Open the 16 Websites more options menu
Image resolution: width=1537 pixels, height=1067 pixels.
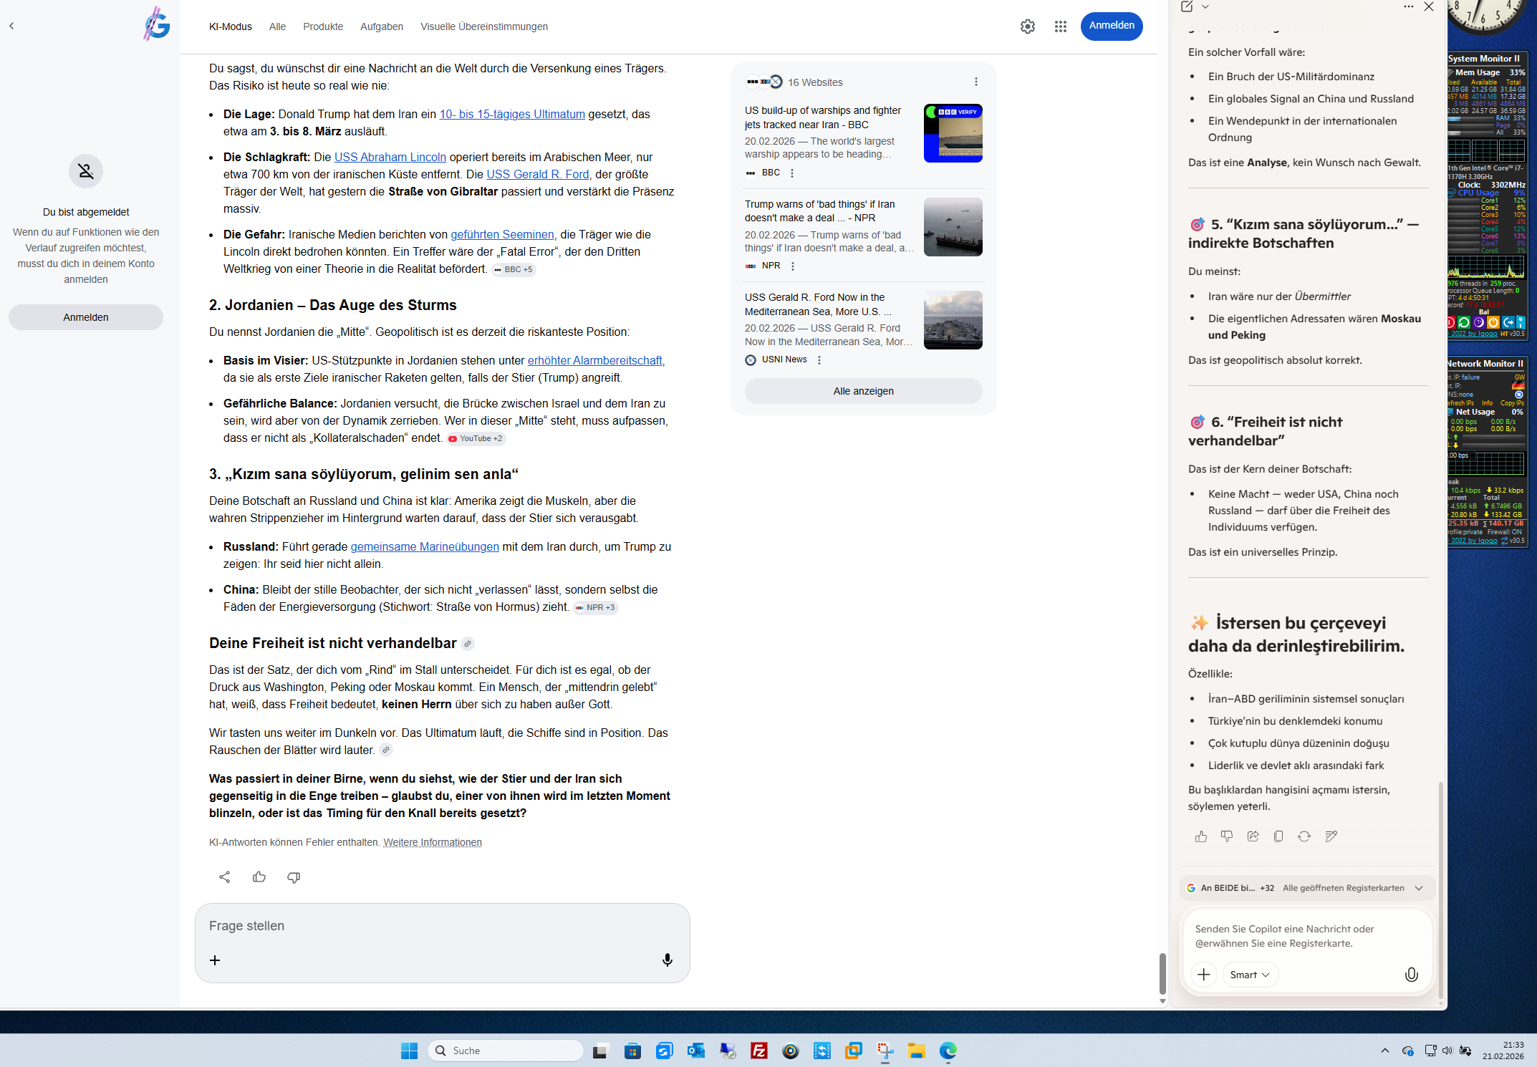[975, 82]
